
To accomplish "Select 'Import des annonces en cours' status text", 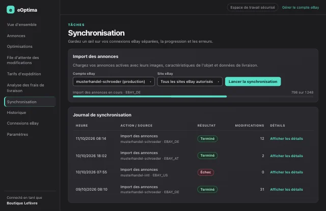I will coord(97,93).
